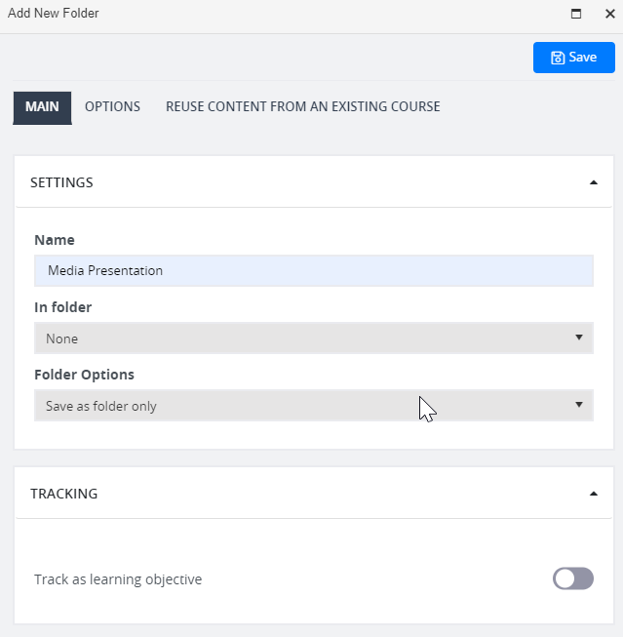Switch to the MAIN tab
This screenshot has height=637, width=623.
click(x=42, y=107)
